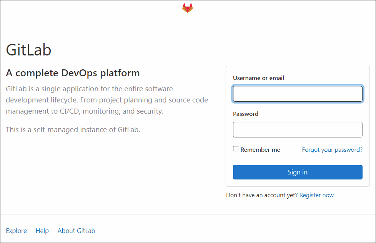The image size is (376, 243).
Task: Click into the Password input field
Action: coord(298,130)
